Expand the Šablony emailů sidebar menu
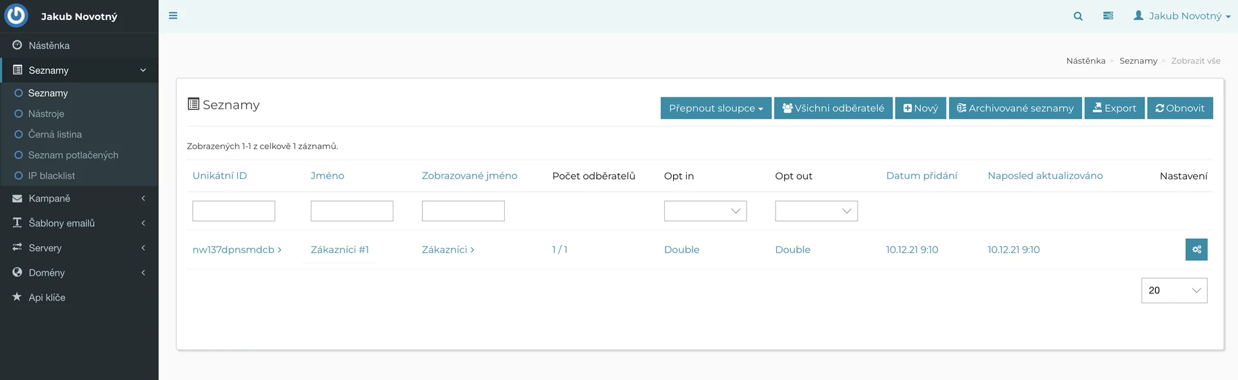Image resolution: width=1238 pixels, height=380 pixels. (61, 223)
